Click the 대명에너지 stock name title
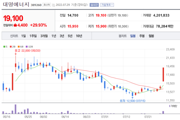 click(16, 5)
